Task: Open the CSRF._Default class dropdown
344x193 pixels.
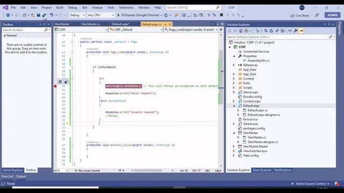Action: pos(136,29)
